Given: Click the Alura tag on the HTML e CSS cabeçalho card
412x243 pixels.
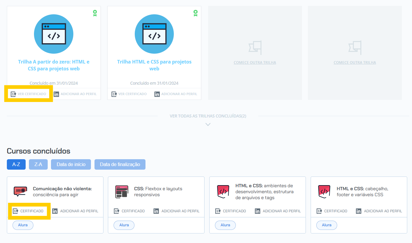Looking at the screenshot, I should point(326,225).
